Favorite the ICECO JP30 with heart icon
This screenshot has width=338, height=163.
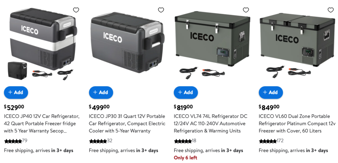[x=161, y=10]
